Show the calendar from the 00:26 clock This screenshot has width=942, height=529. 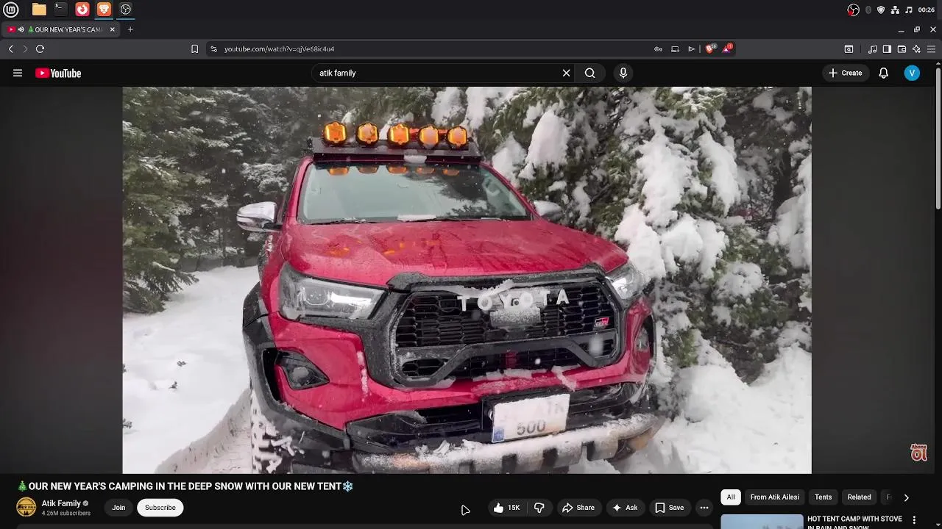pyautogui.click(x=927, y=10)
